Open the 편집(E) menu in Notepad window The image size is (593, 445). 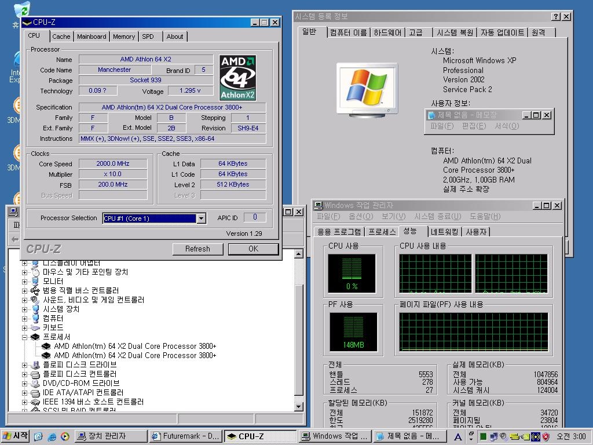tap(474, 126)
